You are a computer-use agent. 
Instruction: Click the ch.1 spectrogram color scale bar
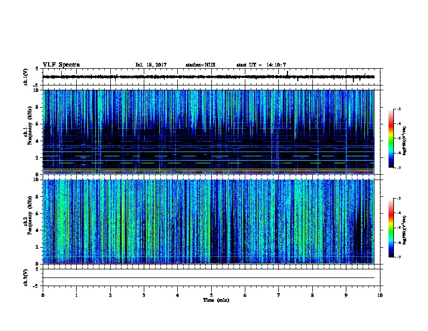coord(391,138)
